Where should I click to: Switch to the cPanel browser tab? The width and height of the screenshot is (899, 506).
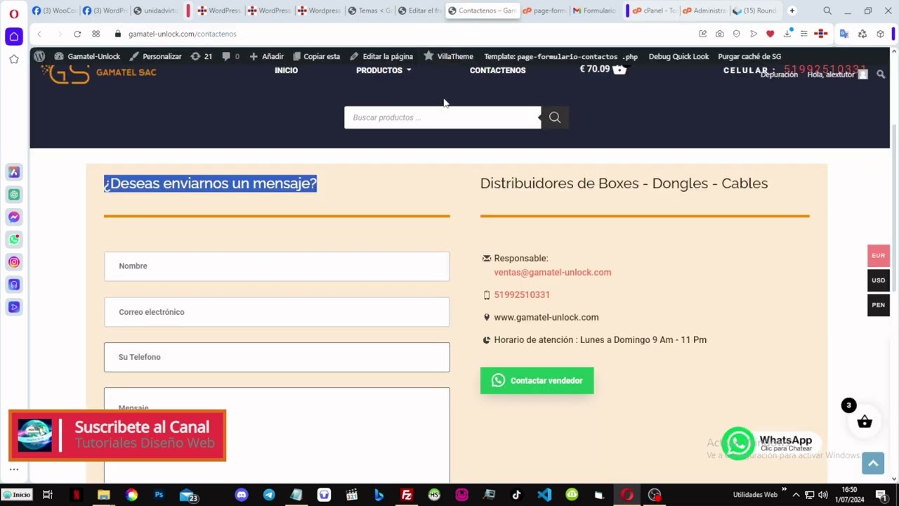pos(654,11)
